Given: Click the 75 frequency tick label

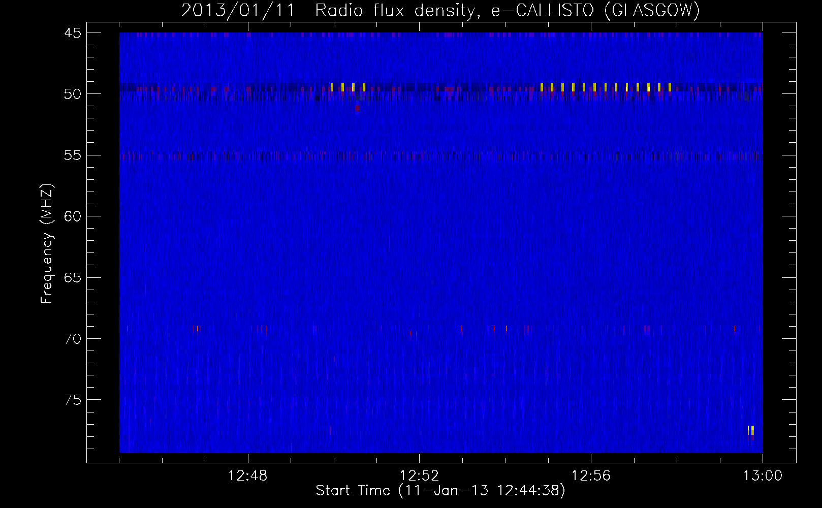Looking at the screenshot, I should pos(73,400).
